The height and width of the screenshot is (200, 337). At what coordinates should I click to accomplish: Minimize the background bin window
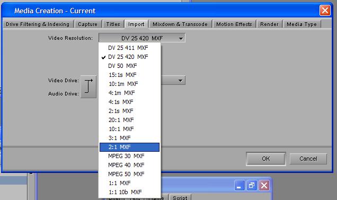point(239,186)
